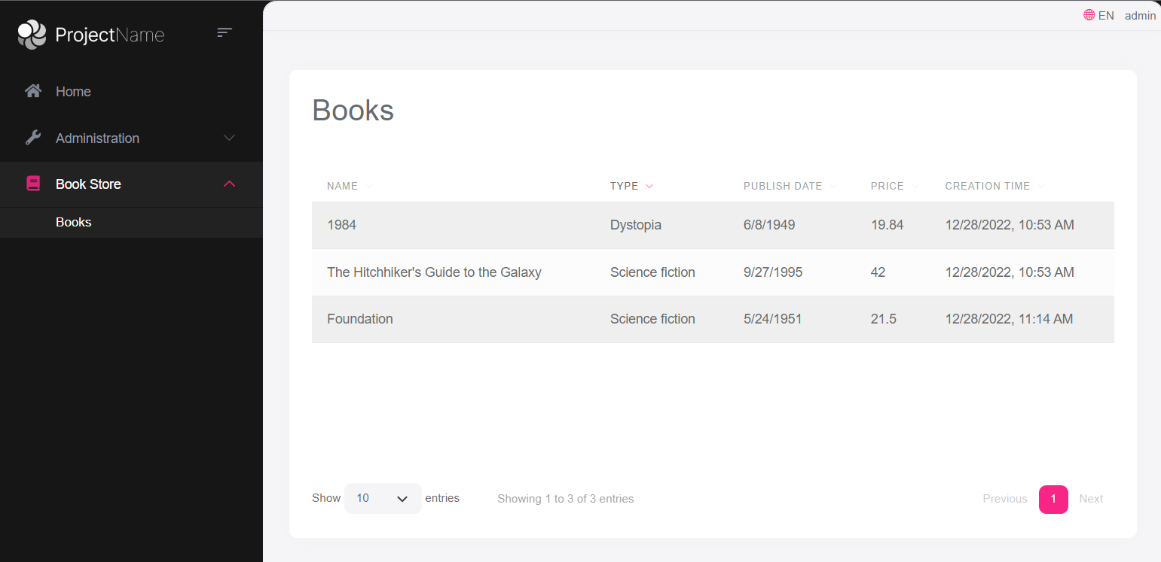This screenshot has height=562, width=1161.
Task: Open the Show entries dropdown
Action: coord(383,498)
